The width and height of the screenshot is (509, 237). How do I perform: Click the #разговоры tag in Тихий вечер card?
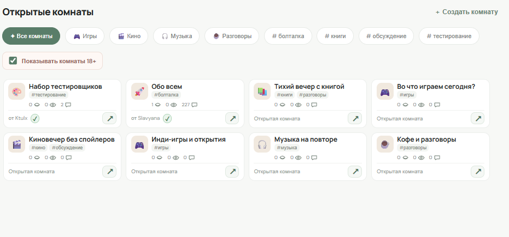313,95
